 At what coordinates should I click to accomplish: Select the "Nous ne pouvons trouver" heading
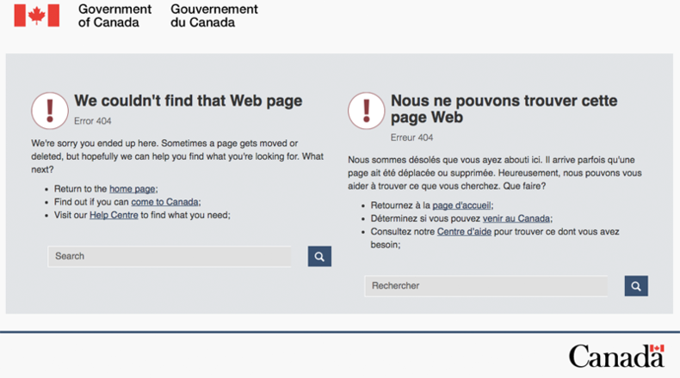(504, 108)
